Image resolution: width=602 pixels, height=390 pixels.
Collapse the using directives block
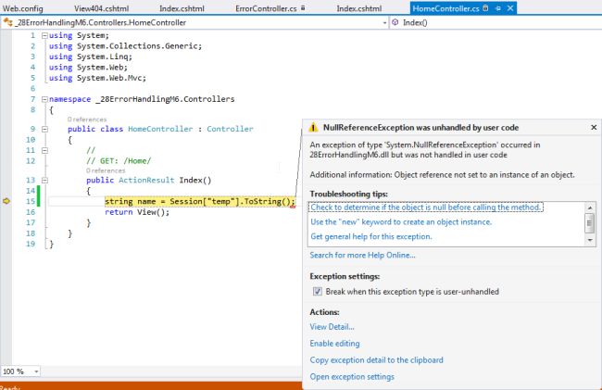[44, 35]
